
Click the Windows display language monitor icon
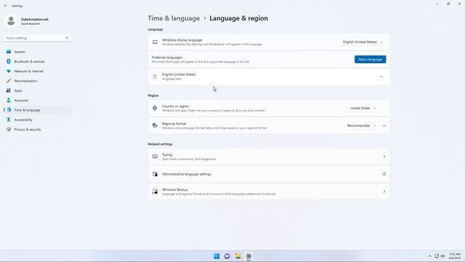pos(155,42)
